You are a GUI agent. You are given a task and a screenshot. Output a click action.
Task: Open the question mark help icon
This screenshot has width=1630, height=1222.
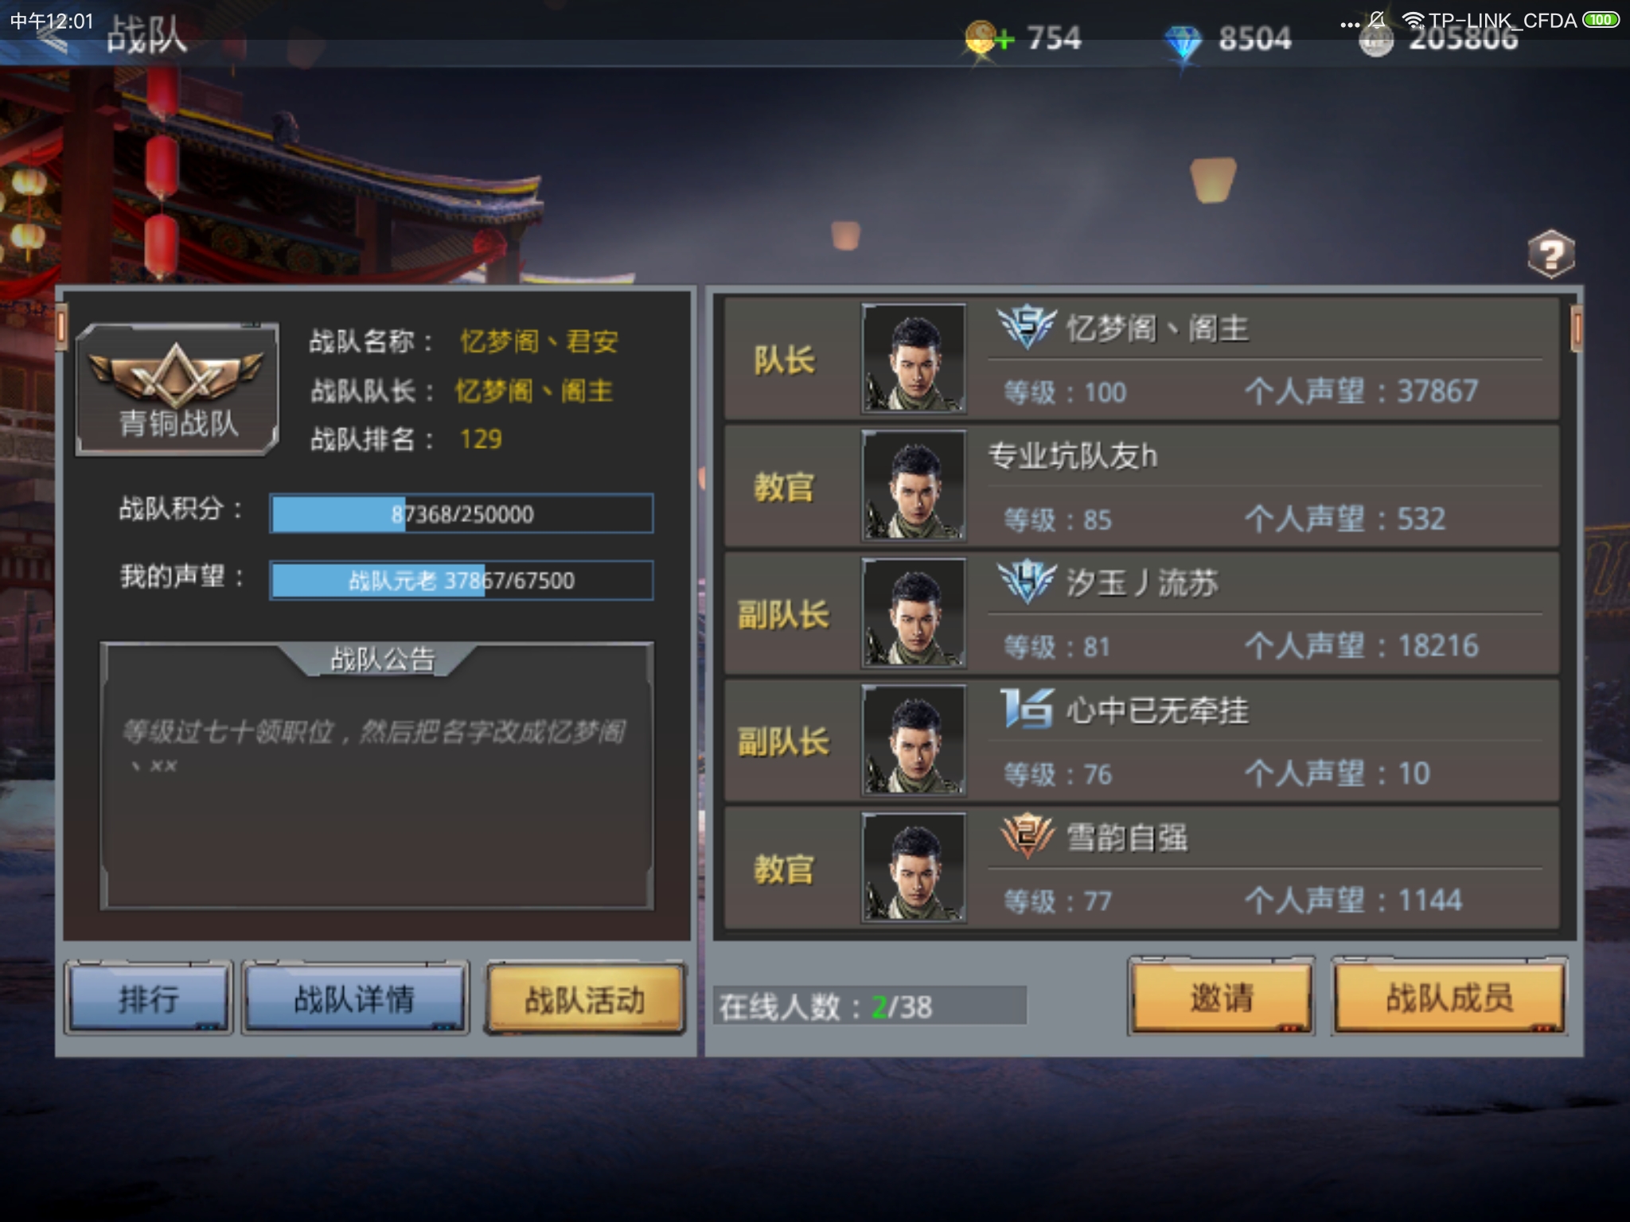pyautogui.click(x=1550, y=255)
